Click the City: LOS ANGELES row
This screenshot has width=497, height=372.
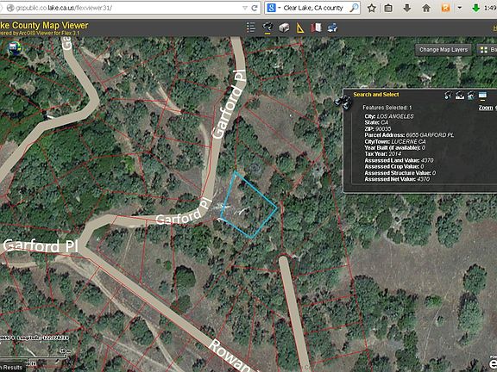click(x=389, y=116)
